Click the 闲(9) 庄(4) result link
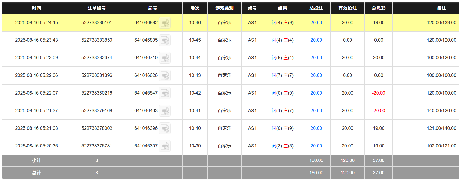Screen dimensions: 459x182 tap(282, 58)
